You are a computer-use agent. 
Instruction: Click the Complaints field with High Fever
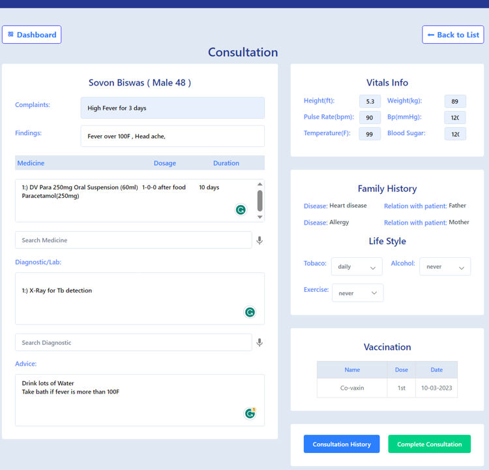point(173,108)
